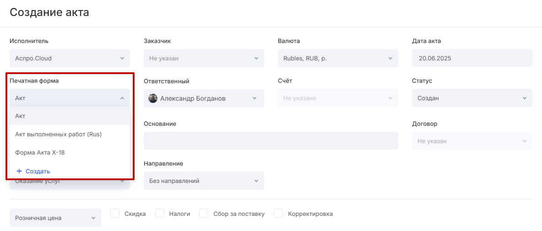Click the chevron in the Валюта field

pyautogui.click(x=390, y=59)
